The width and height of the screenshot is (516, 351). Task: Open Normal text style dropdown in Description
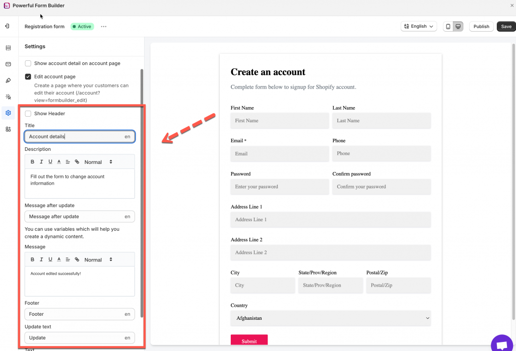(98, 162)
